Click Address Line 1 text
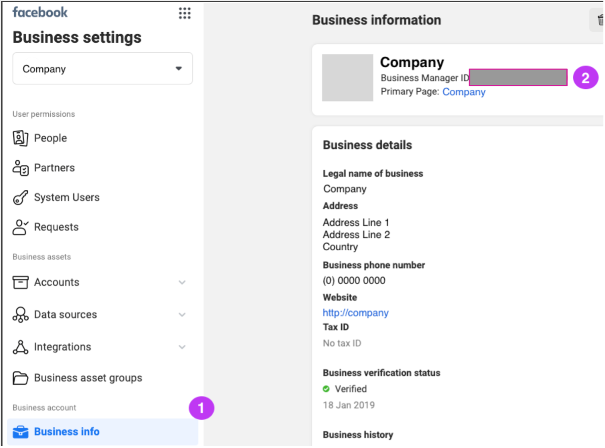The width and height of the screenshot is (605, 448). [356, 222]
